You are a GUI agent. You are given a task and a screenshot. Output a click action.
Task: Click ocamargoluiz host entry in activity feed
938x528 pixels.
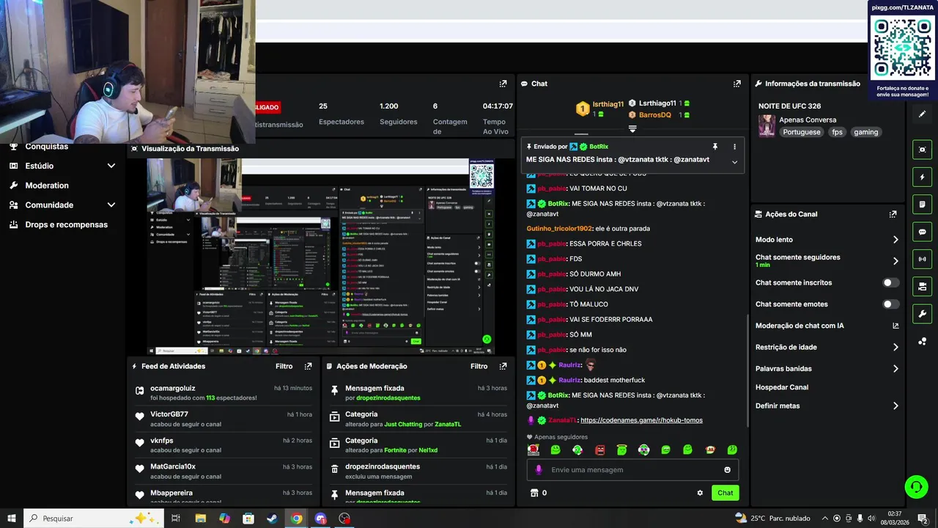tap(224, 393)
